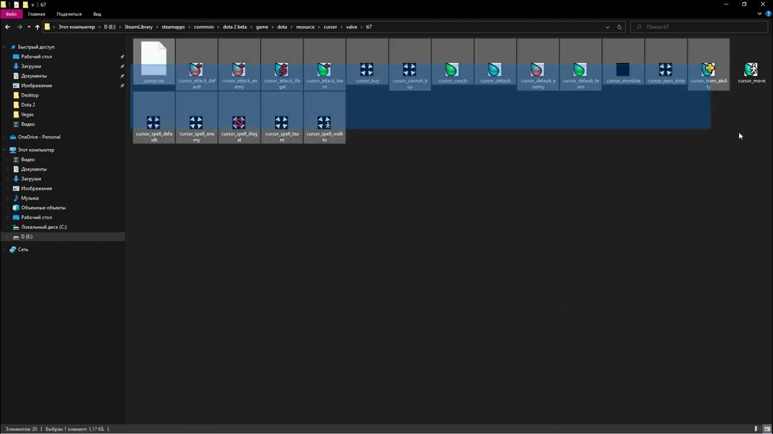Switch to the Поделиться ribbon tab
Screen dimensions: 773x434
point(69,14)
